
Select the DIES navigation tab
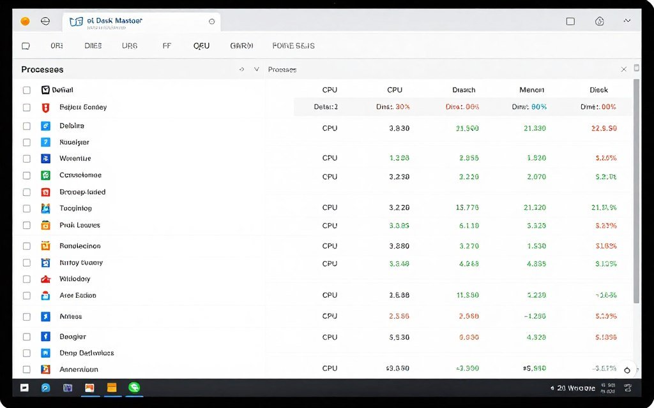(x=91, y=45)
